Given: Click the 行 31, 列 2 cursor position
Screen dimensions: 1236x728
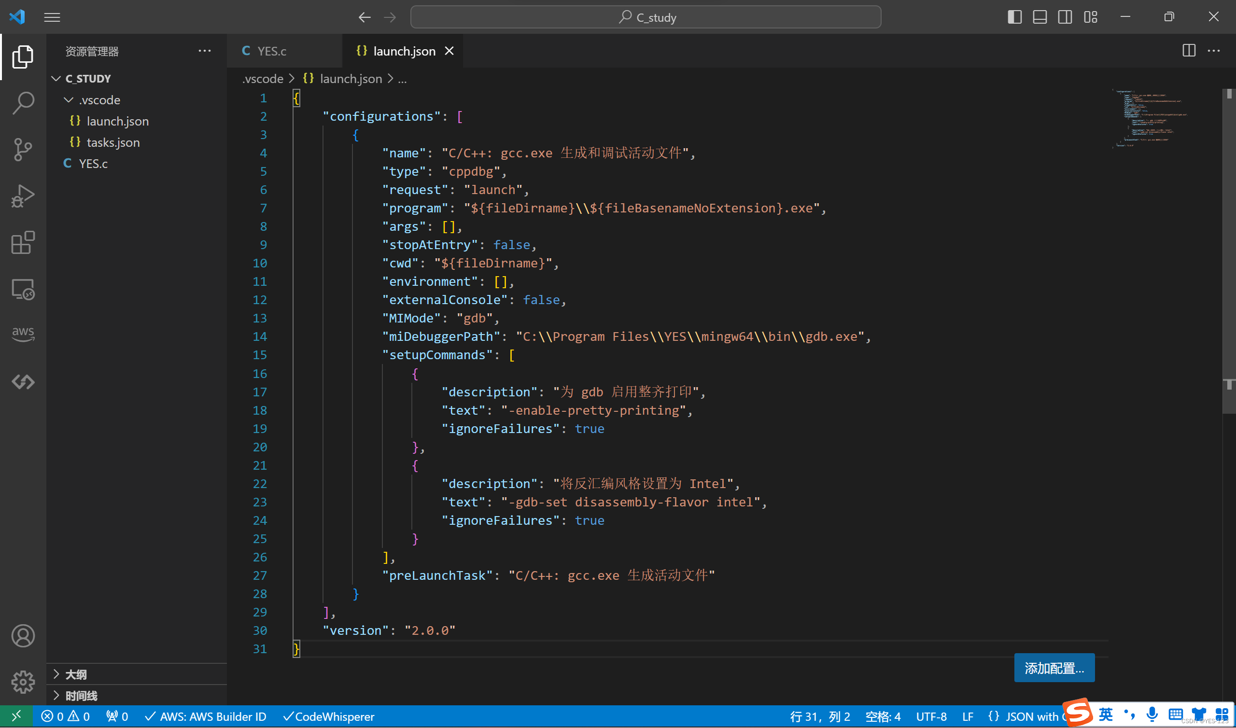Looking at the screenshot, I should 820,717.
